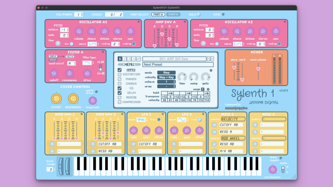Click the portamento knob

click(x=273, y=169)
